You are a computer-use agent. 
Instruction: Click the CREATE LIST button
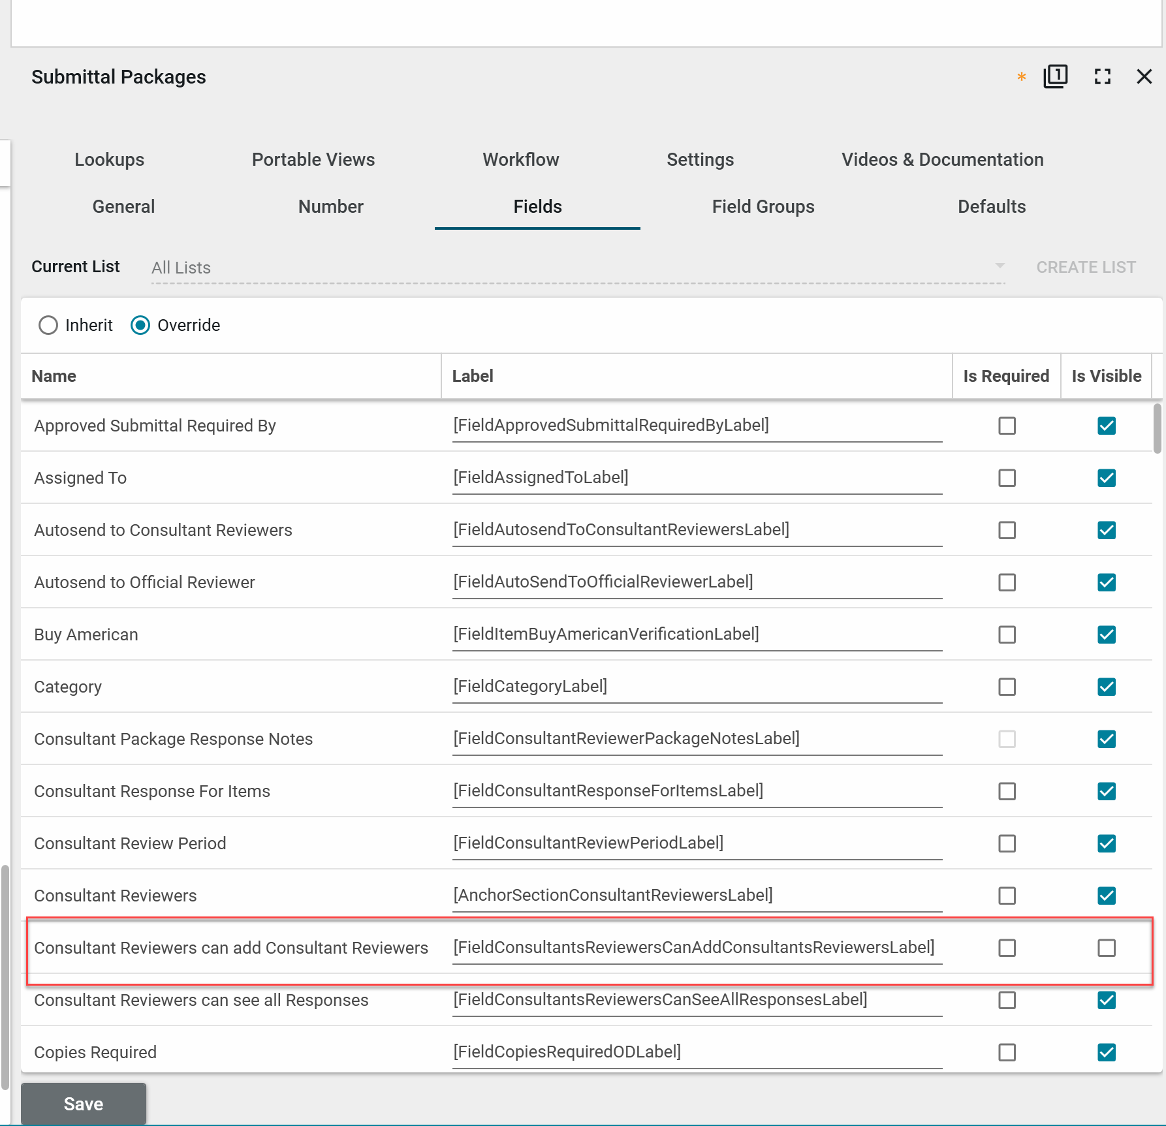point(1086,267)
